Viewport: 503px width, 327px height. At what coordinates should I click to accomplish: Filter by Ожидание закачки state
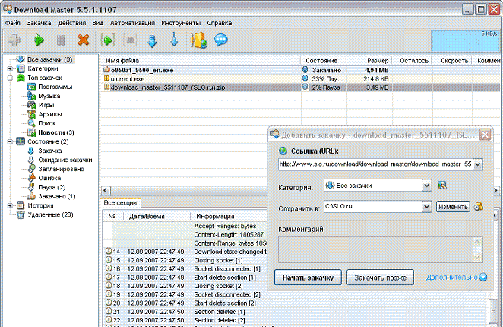[65, 160]
